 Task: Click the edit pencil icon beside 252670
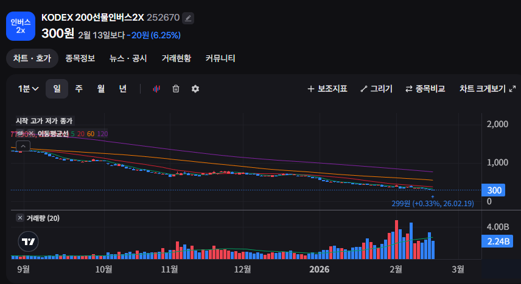coord(188,18)
